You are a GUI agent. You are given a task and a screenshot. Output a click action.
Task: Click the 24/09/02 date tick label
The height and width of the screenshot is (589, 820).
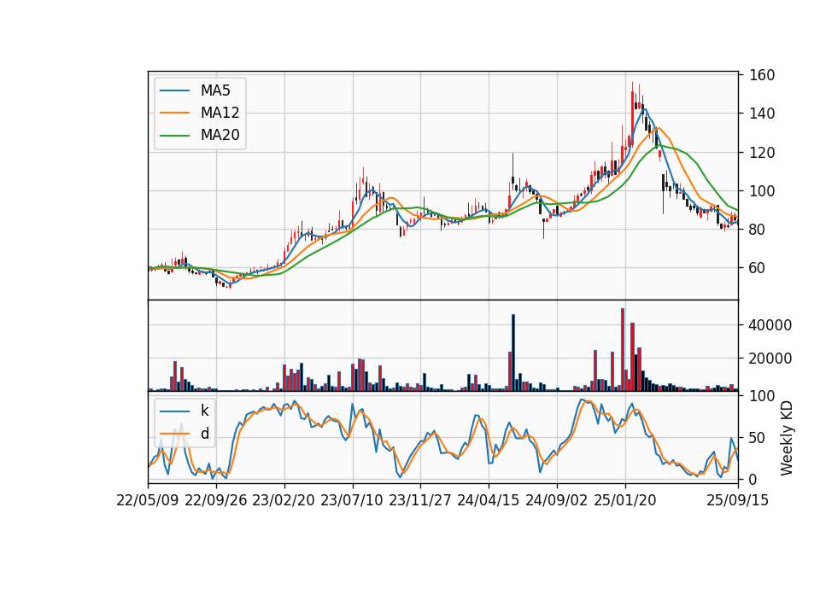(556, 500)
